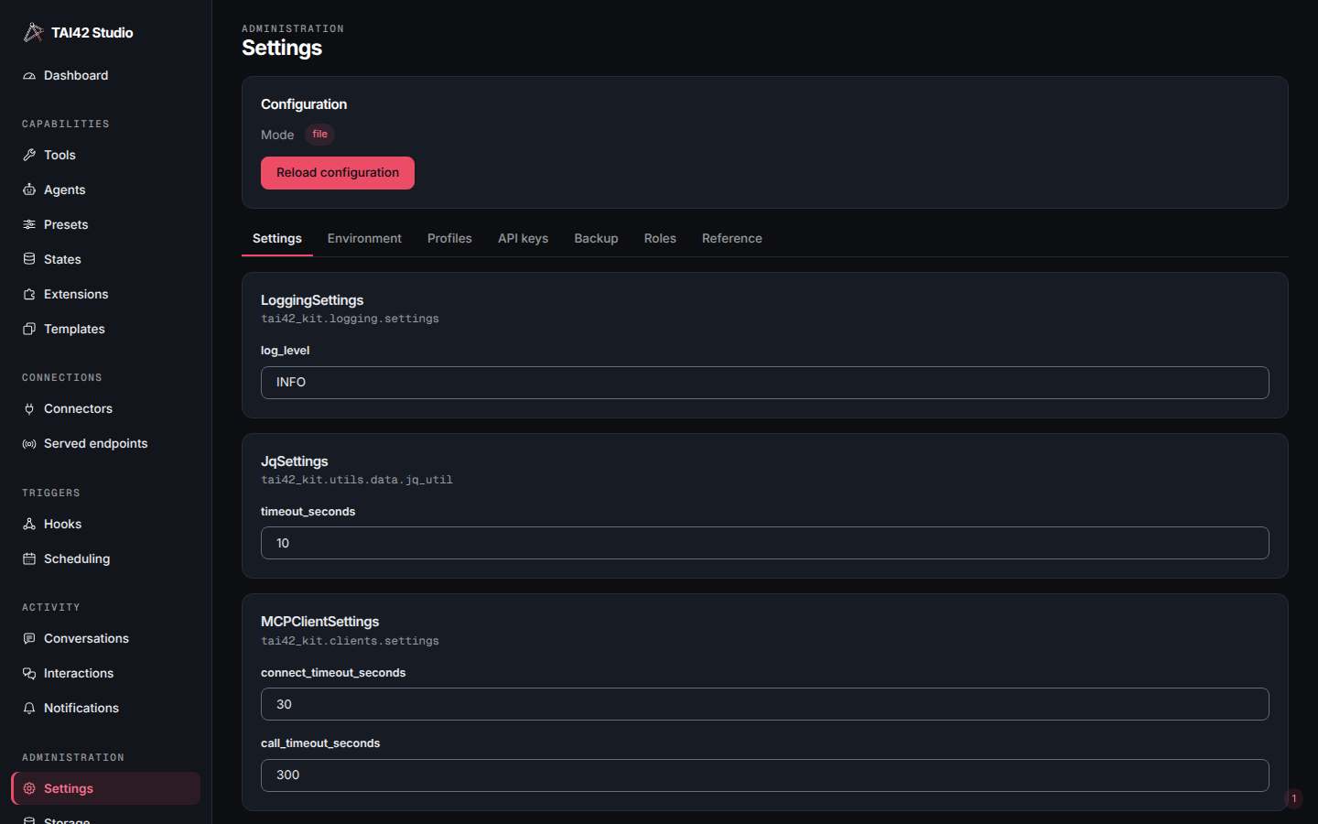Click the call_timeout_seconds input field
The image size is (1318, 824).
point(765,775)
